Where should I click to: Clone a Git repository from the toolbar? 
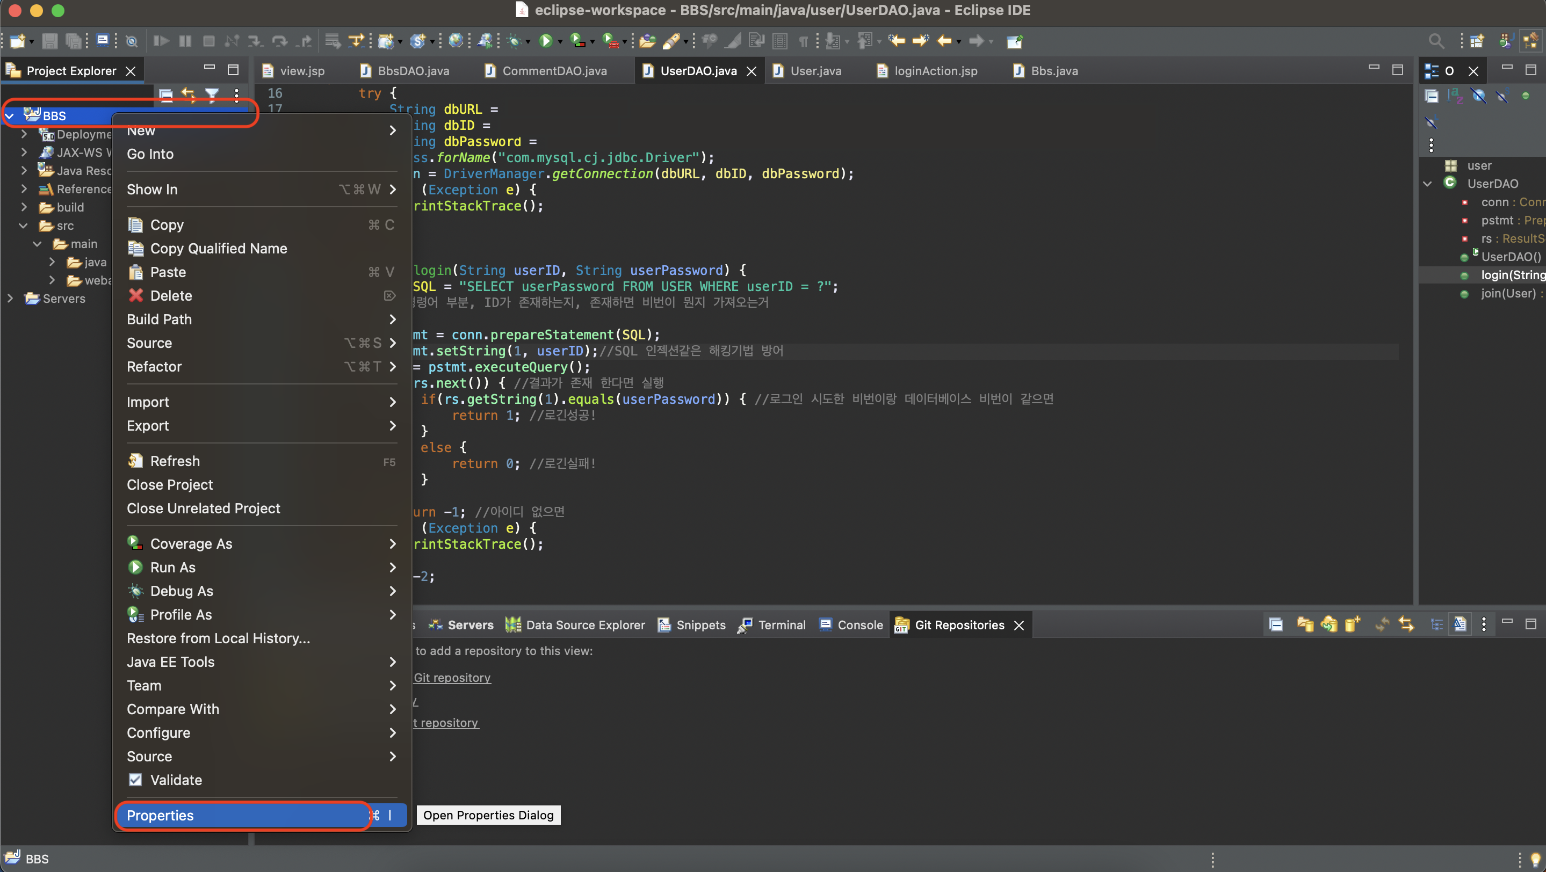point(1330,624)
